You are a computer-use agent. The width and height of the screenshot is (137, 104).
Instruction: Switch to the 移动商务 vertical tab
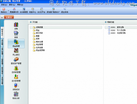coord(2,71)
